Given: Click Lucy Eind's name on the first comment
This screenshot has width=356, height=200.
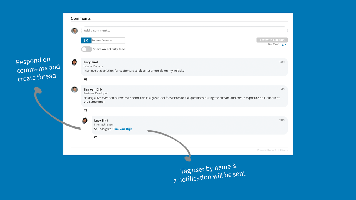Looking at the screenshot, I should point(91,62).
